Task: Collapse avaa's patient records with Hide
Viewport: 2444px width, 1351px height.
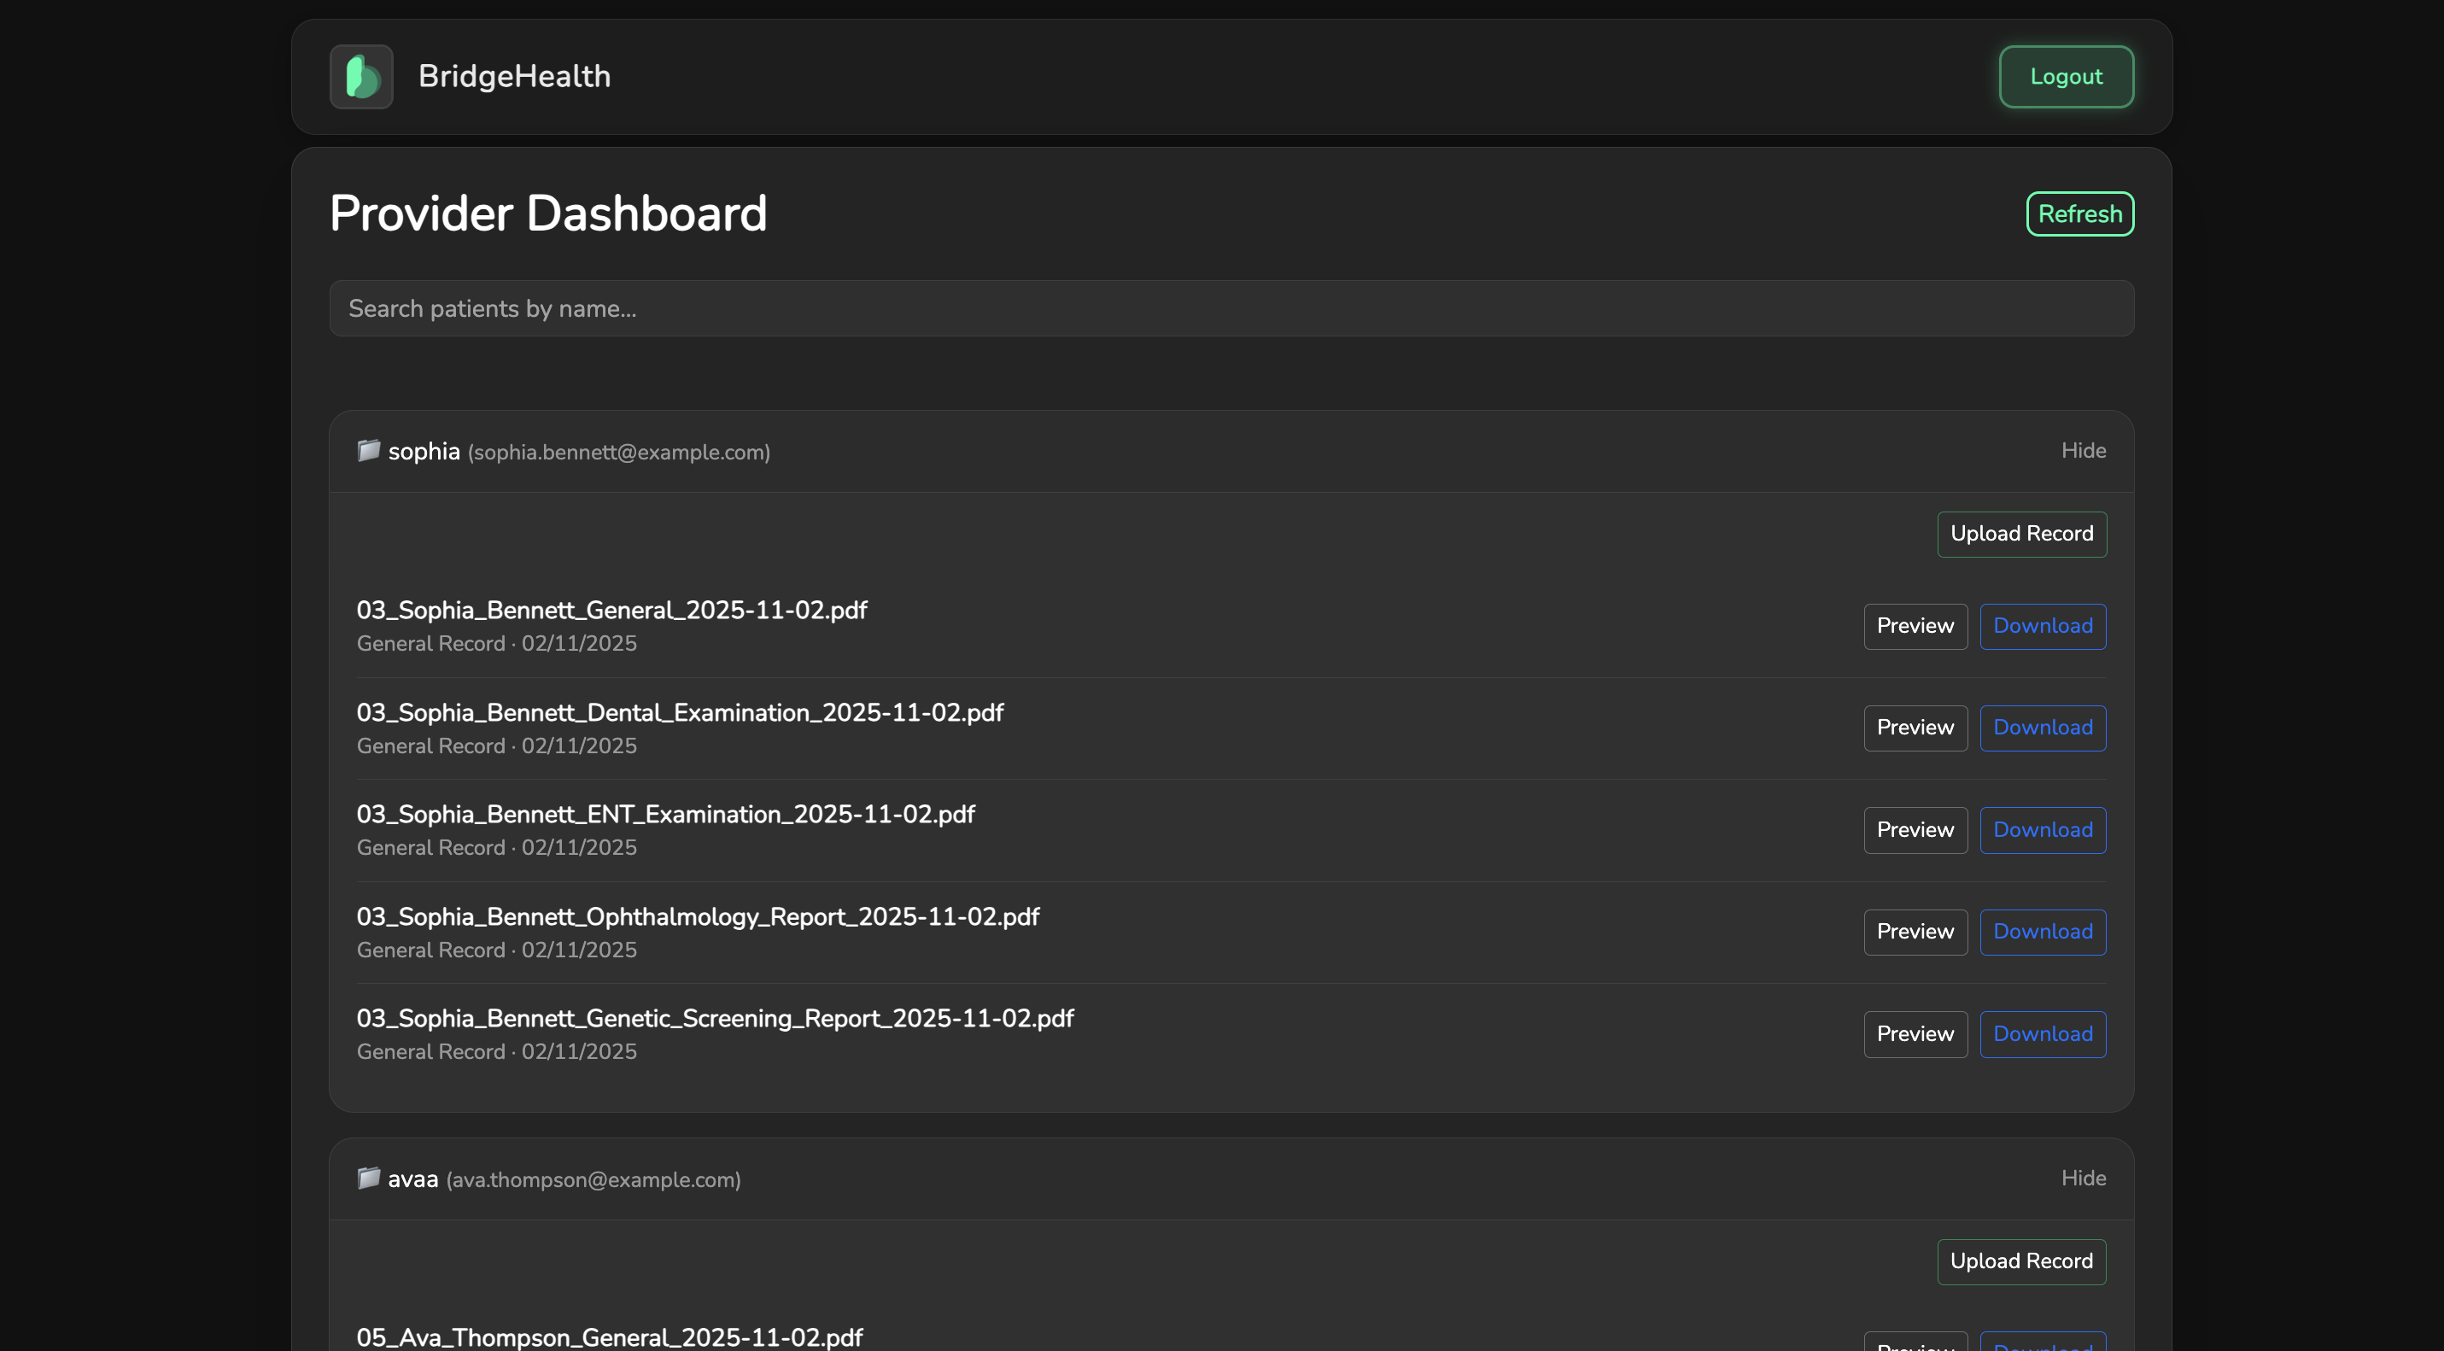Action: coord(2083,1178)
